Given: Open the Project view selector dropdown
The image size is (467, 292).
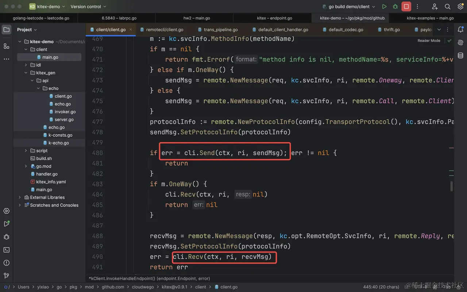Looking at the screenshot, I should 27,30.
